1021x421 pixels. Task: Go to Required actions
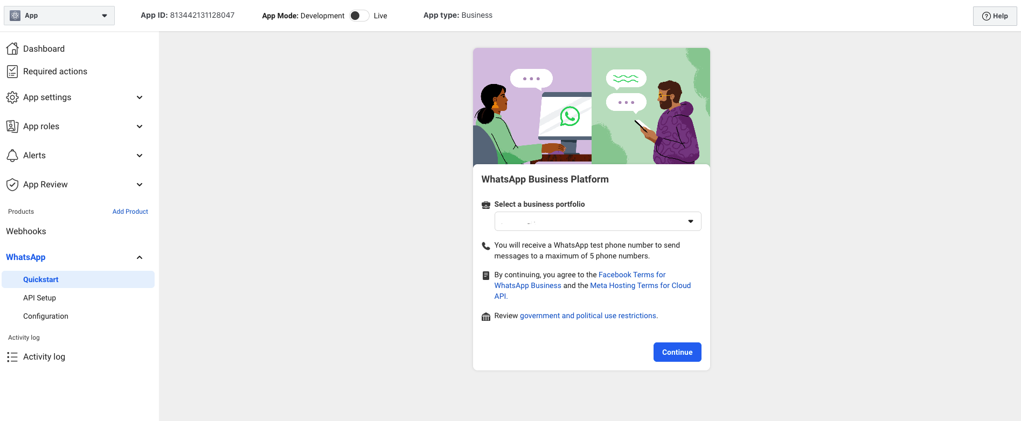55,72
